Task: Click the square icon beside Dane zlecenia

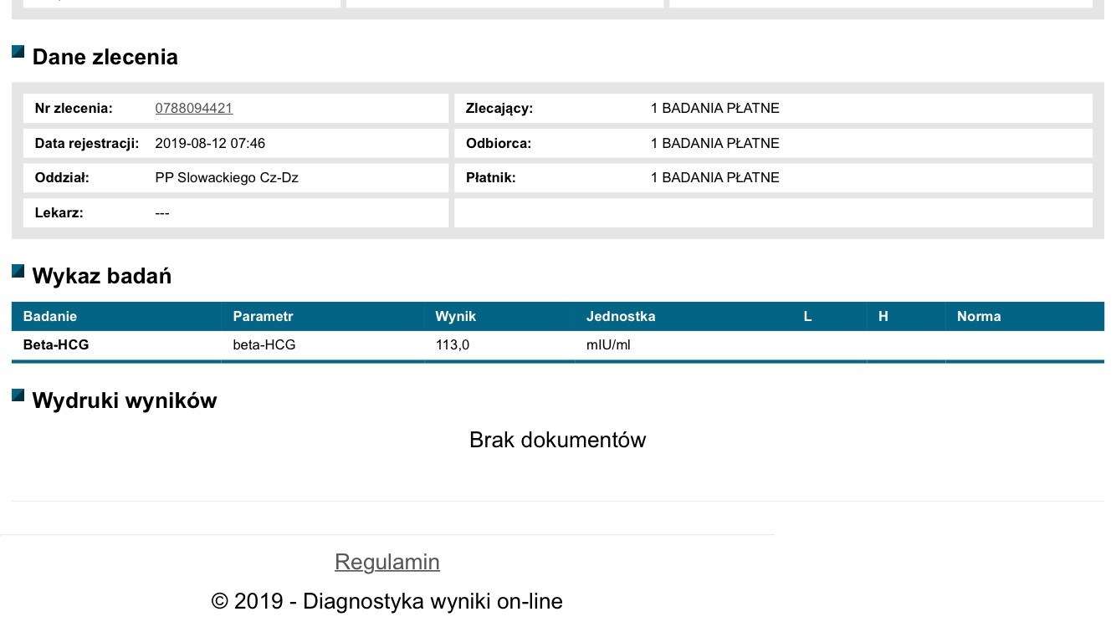Action: pos(18,52)
